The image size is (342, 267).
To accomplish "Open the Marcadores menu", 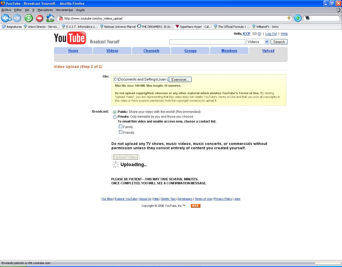I will [45, 10].
